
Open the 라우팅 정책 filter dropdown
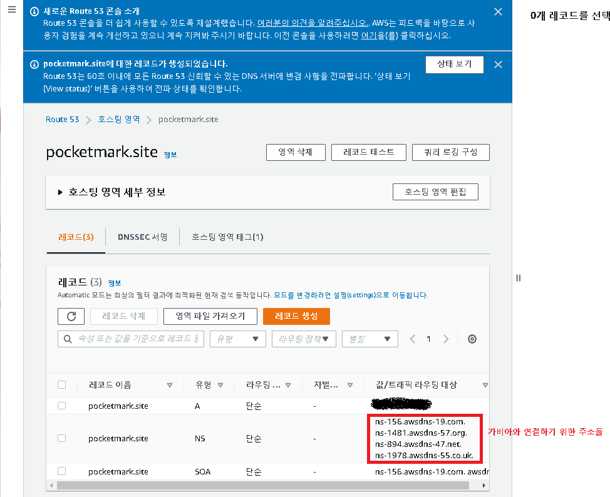[x=304, y=339]
